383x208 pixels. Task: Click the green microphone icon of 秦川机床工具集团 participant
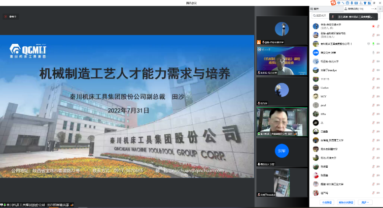(x=373, y=44)
